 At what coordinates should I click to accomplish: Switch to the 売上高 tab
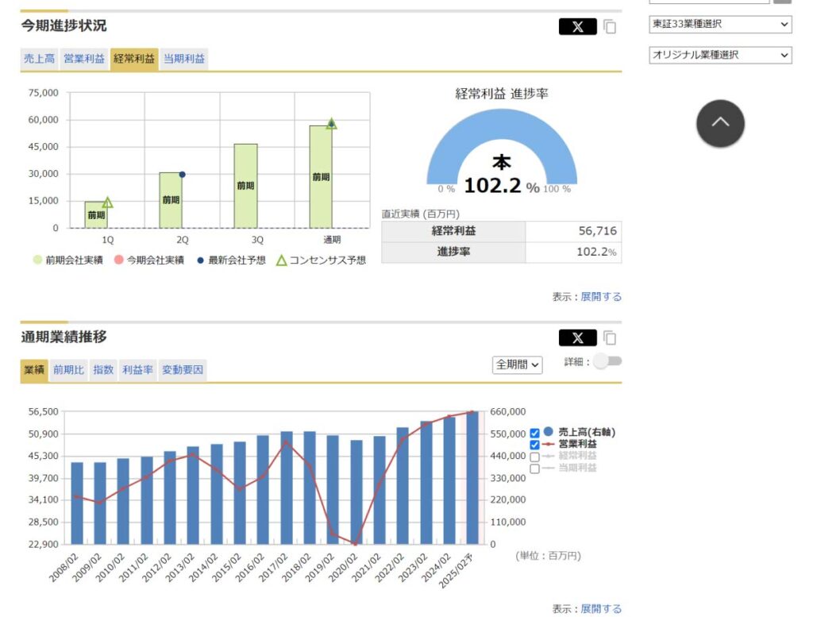click(40, 59)
